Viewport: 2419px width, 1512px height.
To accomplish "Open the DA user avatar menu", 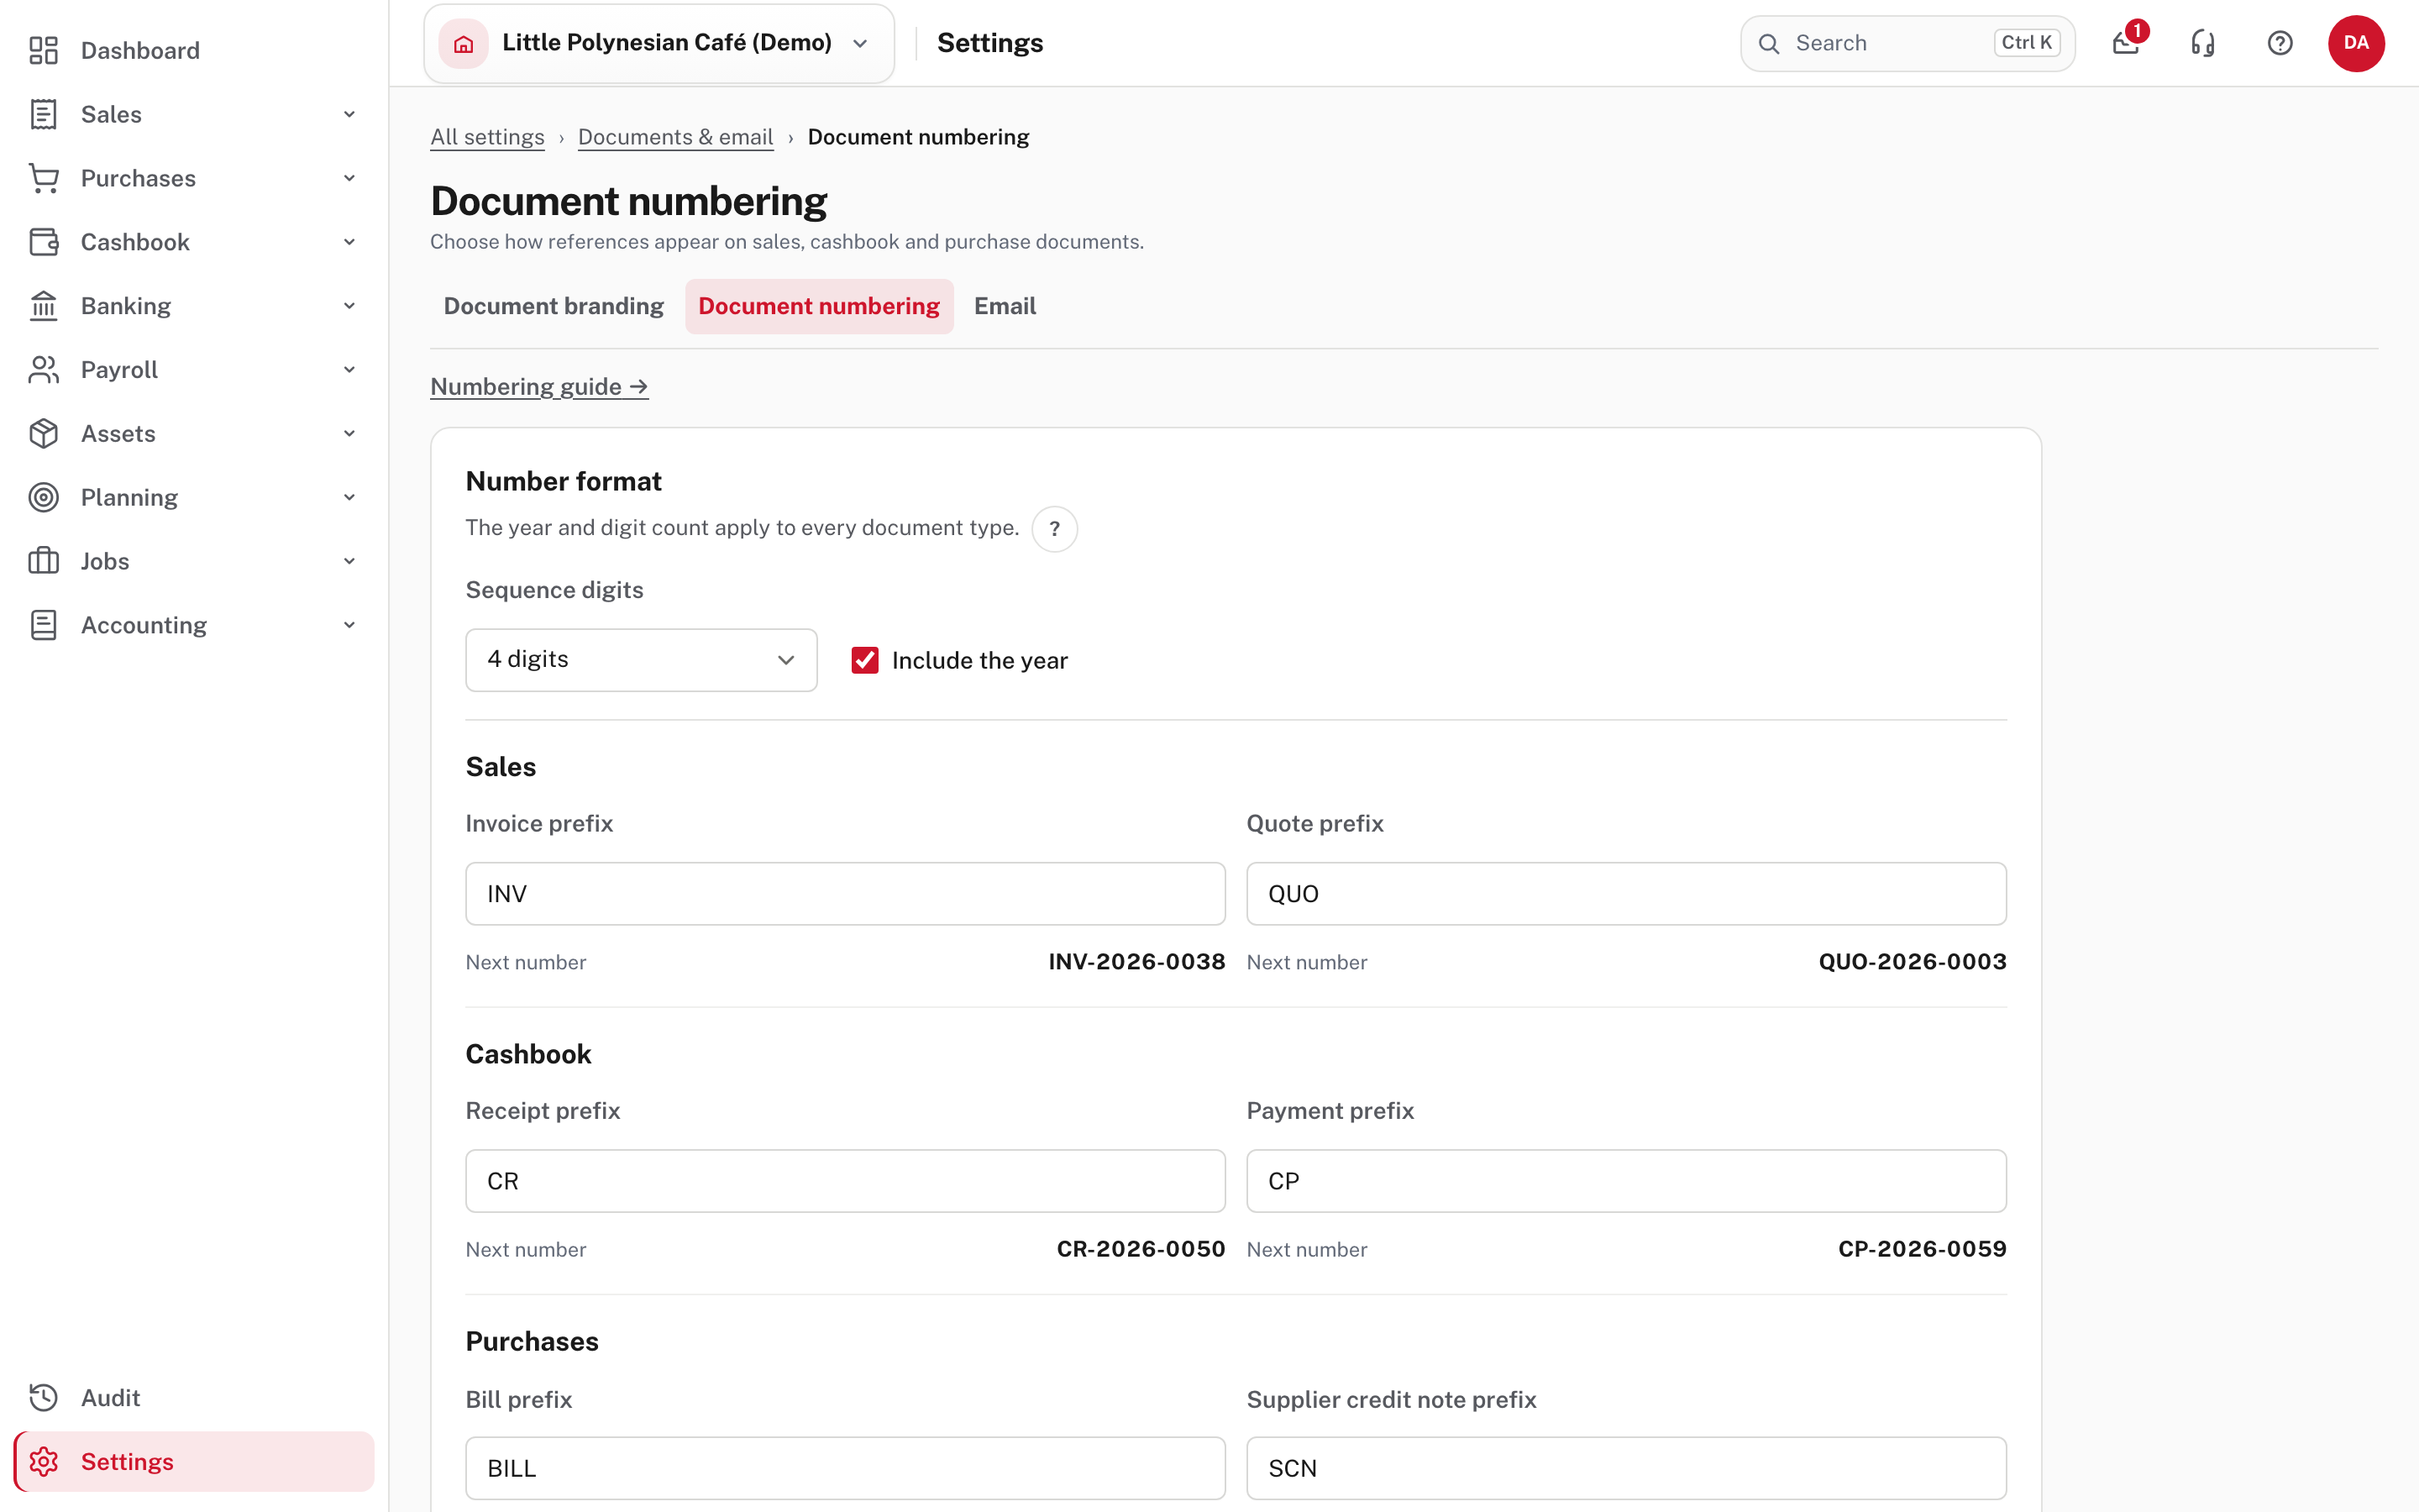I will (2356, 43).
